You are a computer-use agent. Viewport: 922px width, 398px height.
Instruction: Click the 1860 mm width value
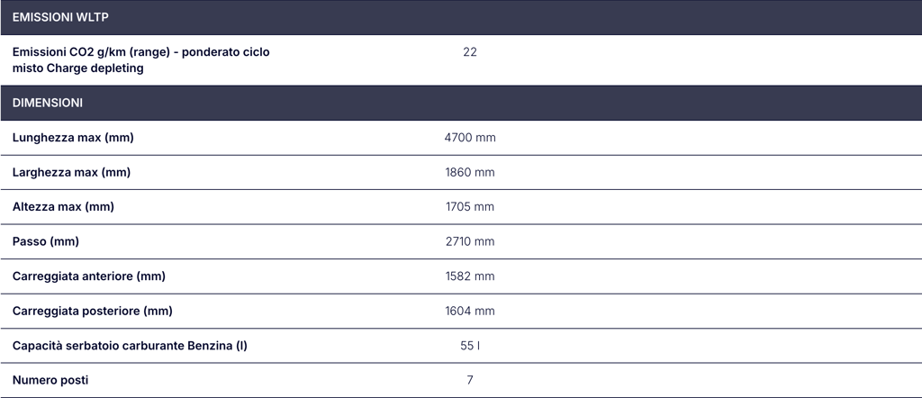470,172
